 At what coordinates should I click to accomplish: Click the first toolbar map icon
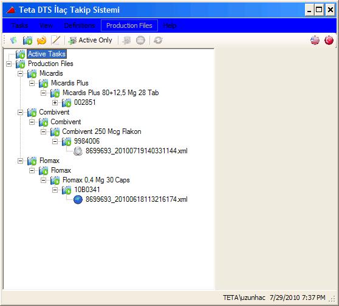coord(13,40)
